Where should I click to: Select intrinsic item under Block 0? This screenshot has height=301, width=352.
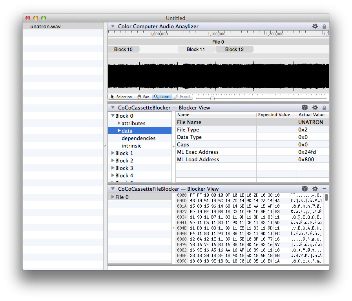point(131,146)
